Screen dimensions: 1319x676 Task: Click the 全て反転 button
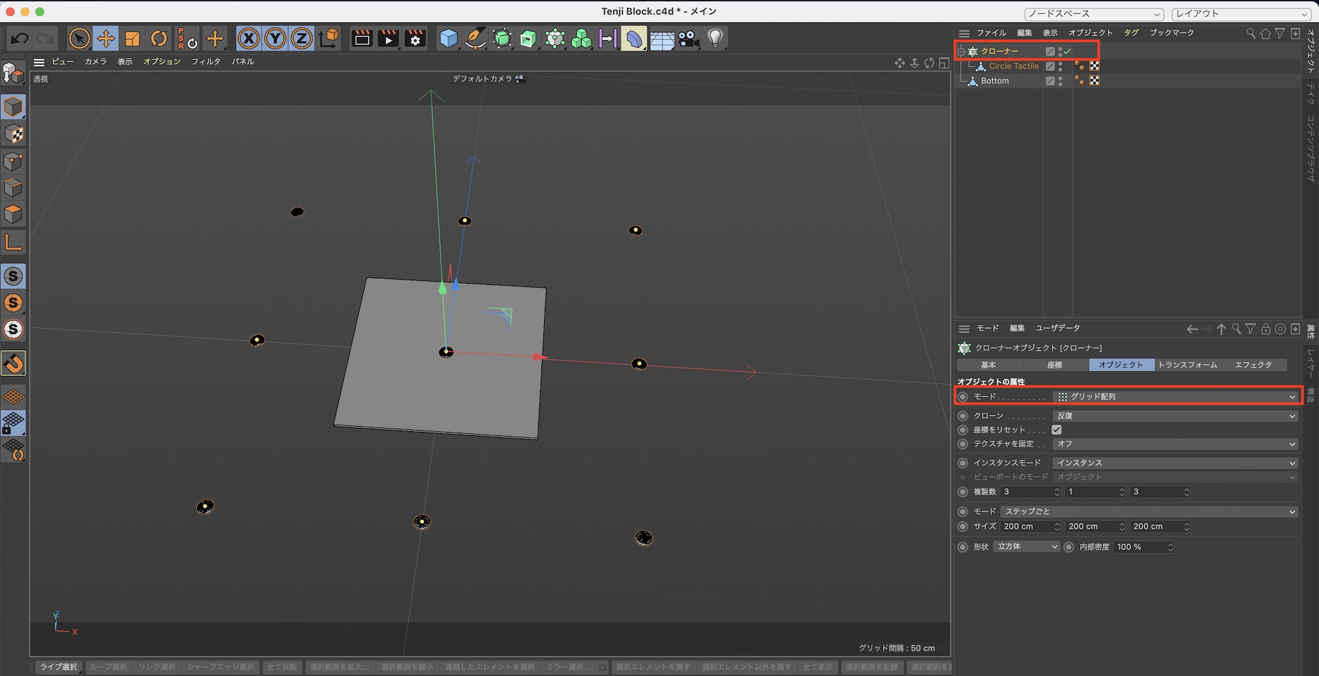click(282, 667)
